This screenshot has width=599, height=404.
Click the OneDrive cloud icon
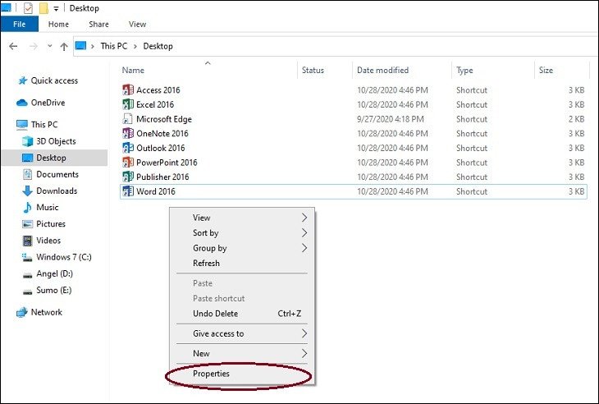point(22,103)
